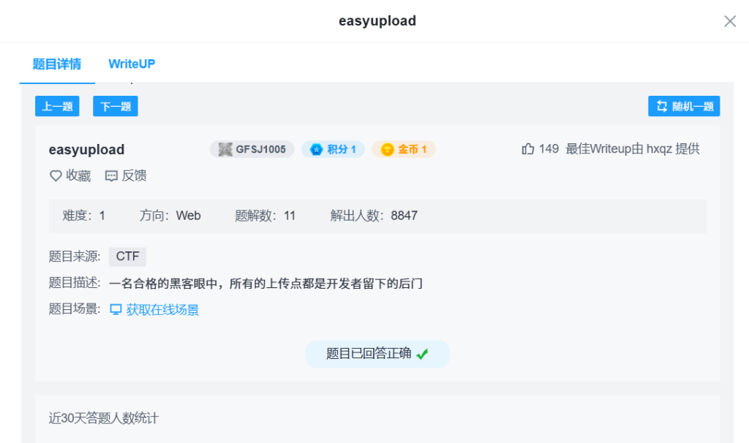The image size is (749, 443).
Task: Click the orange 金币 coin icon
Action: [387, 149]
